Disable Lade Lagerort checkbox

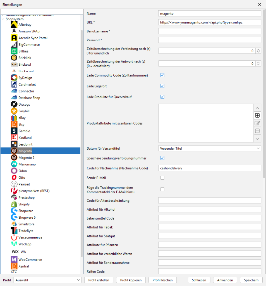click(x=162, y=86)
